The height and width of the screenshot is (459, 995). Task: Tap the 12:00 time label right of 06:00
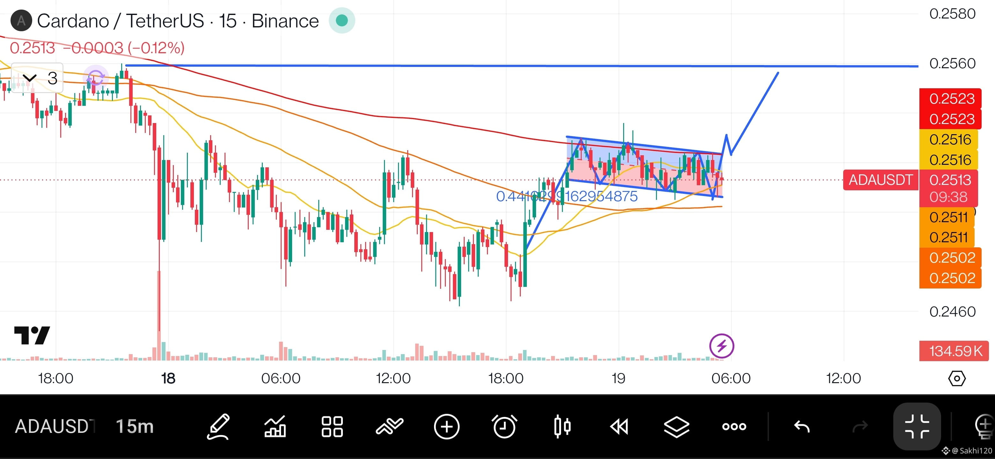844,378
